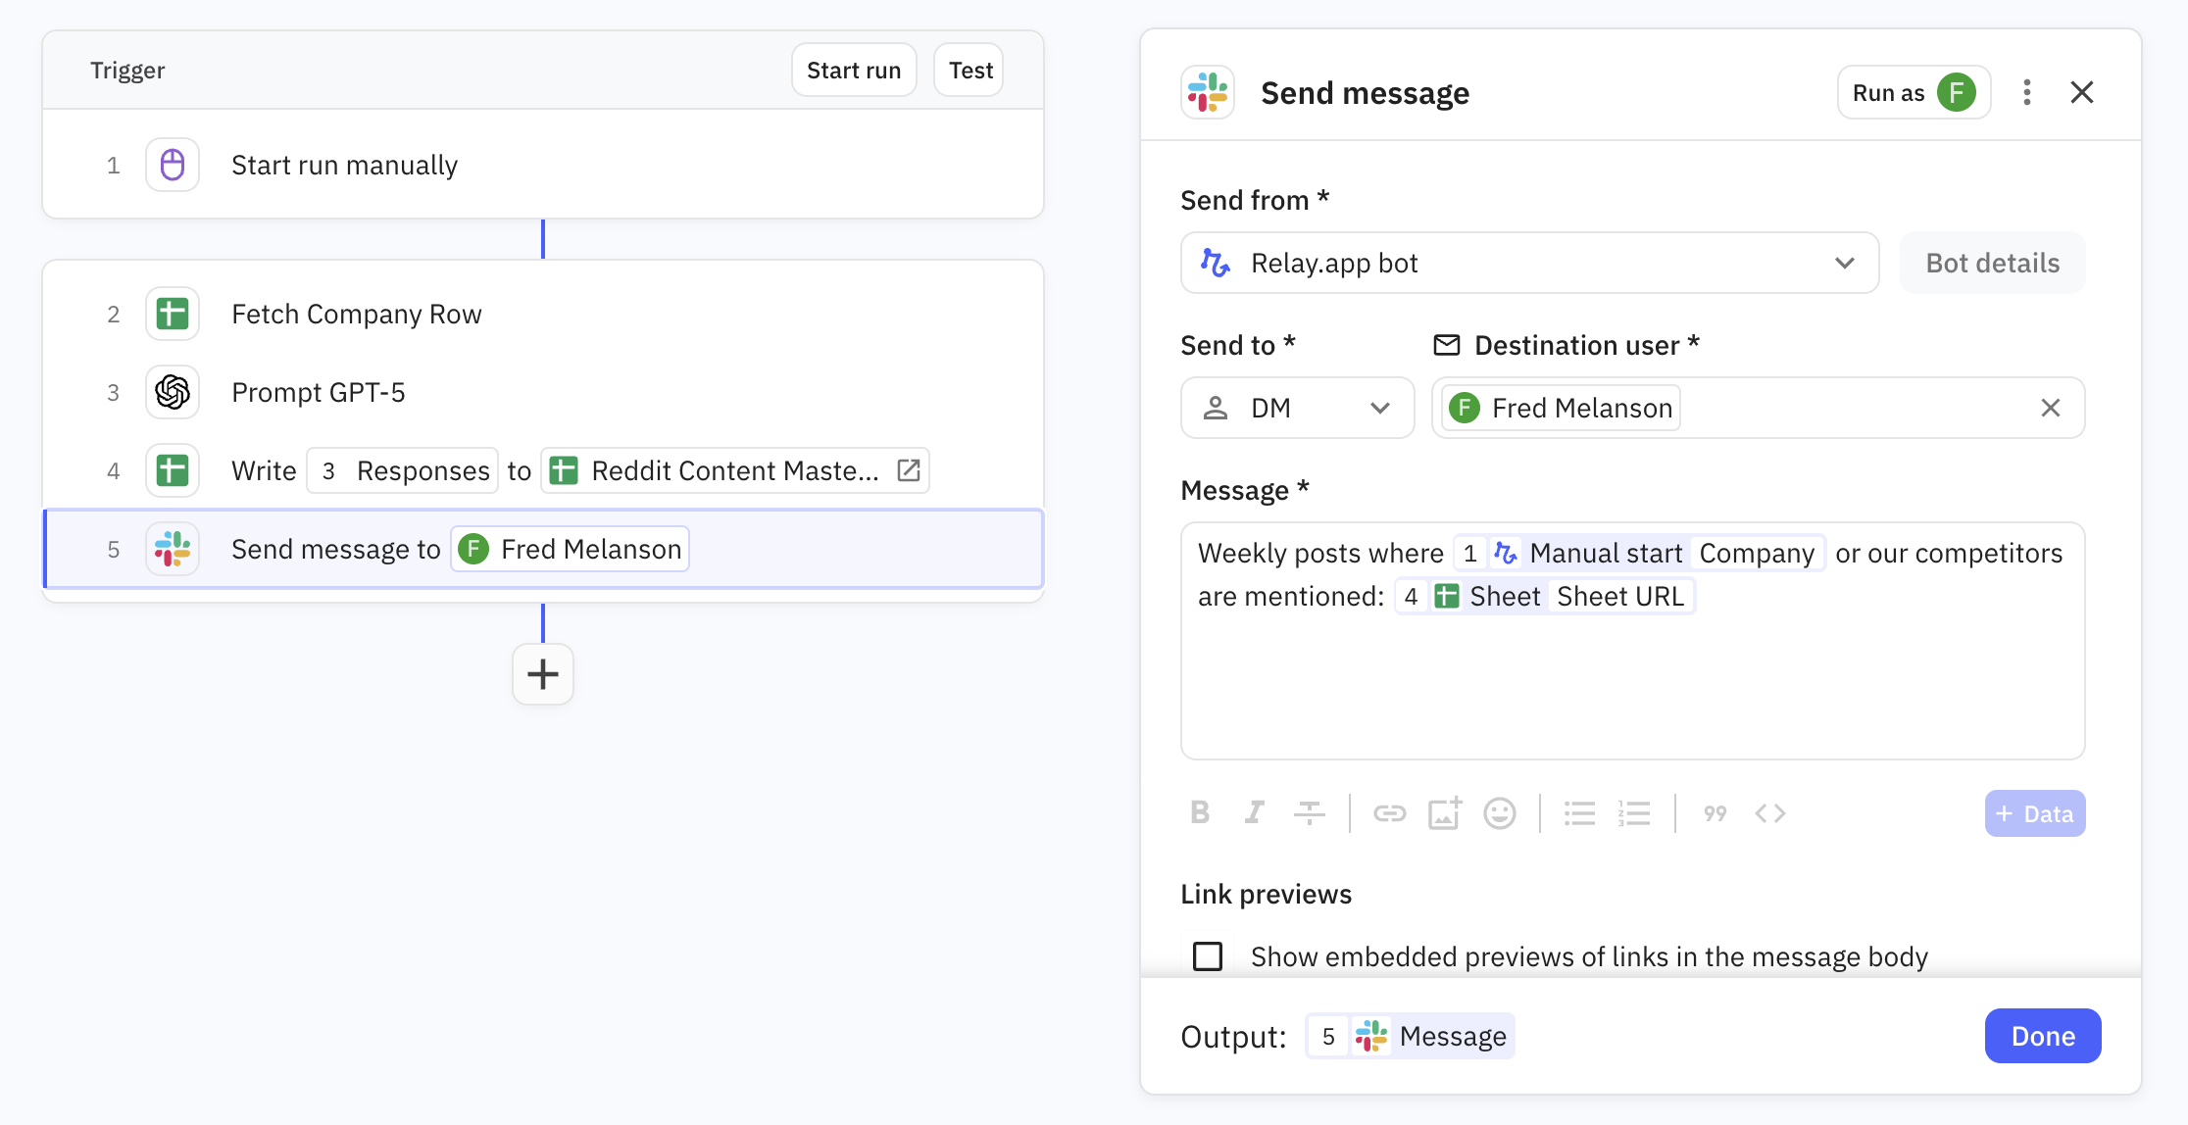Click the Italic formatting icon

pyautogui.click(x=1254, y=812)
